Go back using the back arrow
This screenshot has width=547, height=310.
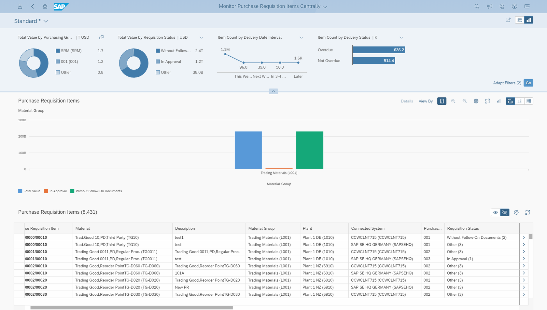coord(33,6)
